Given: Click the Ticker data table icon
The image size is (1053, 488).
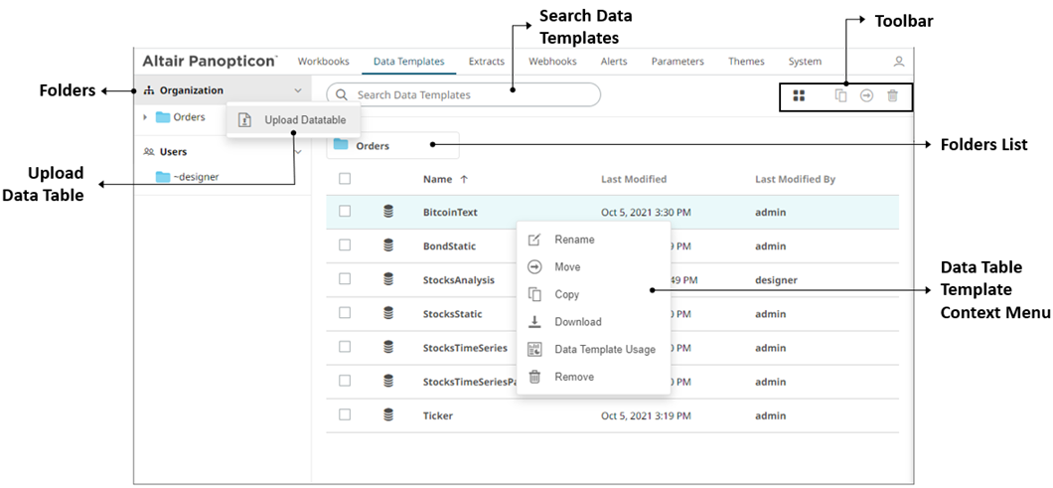Looking at the screenshot, I should (388, 415).
